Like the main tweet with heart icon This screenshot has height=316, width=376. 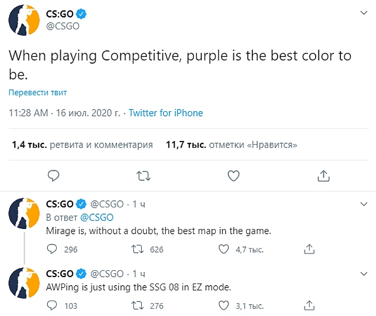(x=234, y=176)
